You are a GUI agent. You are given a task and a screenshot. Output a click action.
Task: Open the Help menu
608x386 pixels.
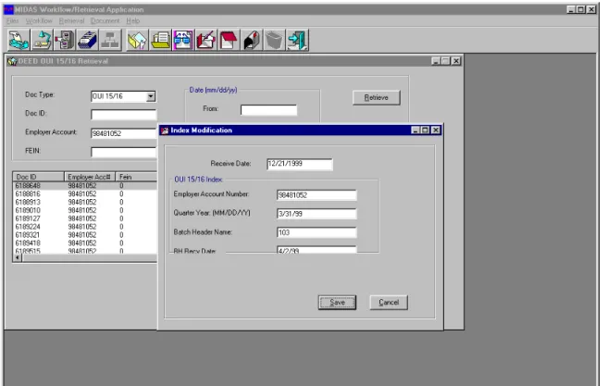tap(132, 21)
